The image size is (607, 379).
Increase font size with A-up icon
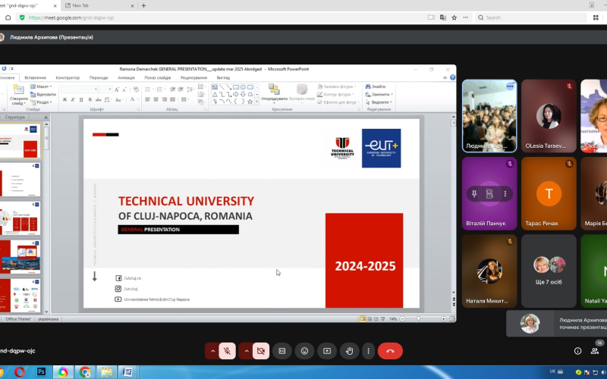point(117,89)
